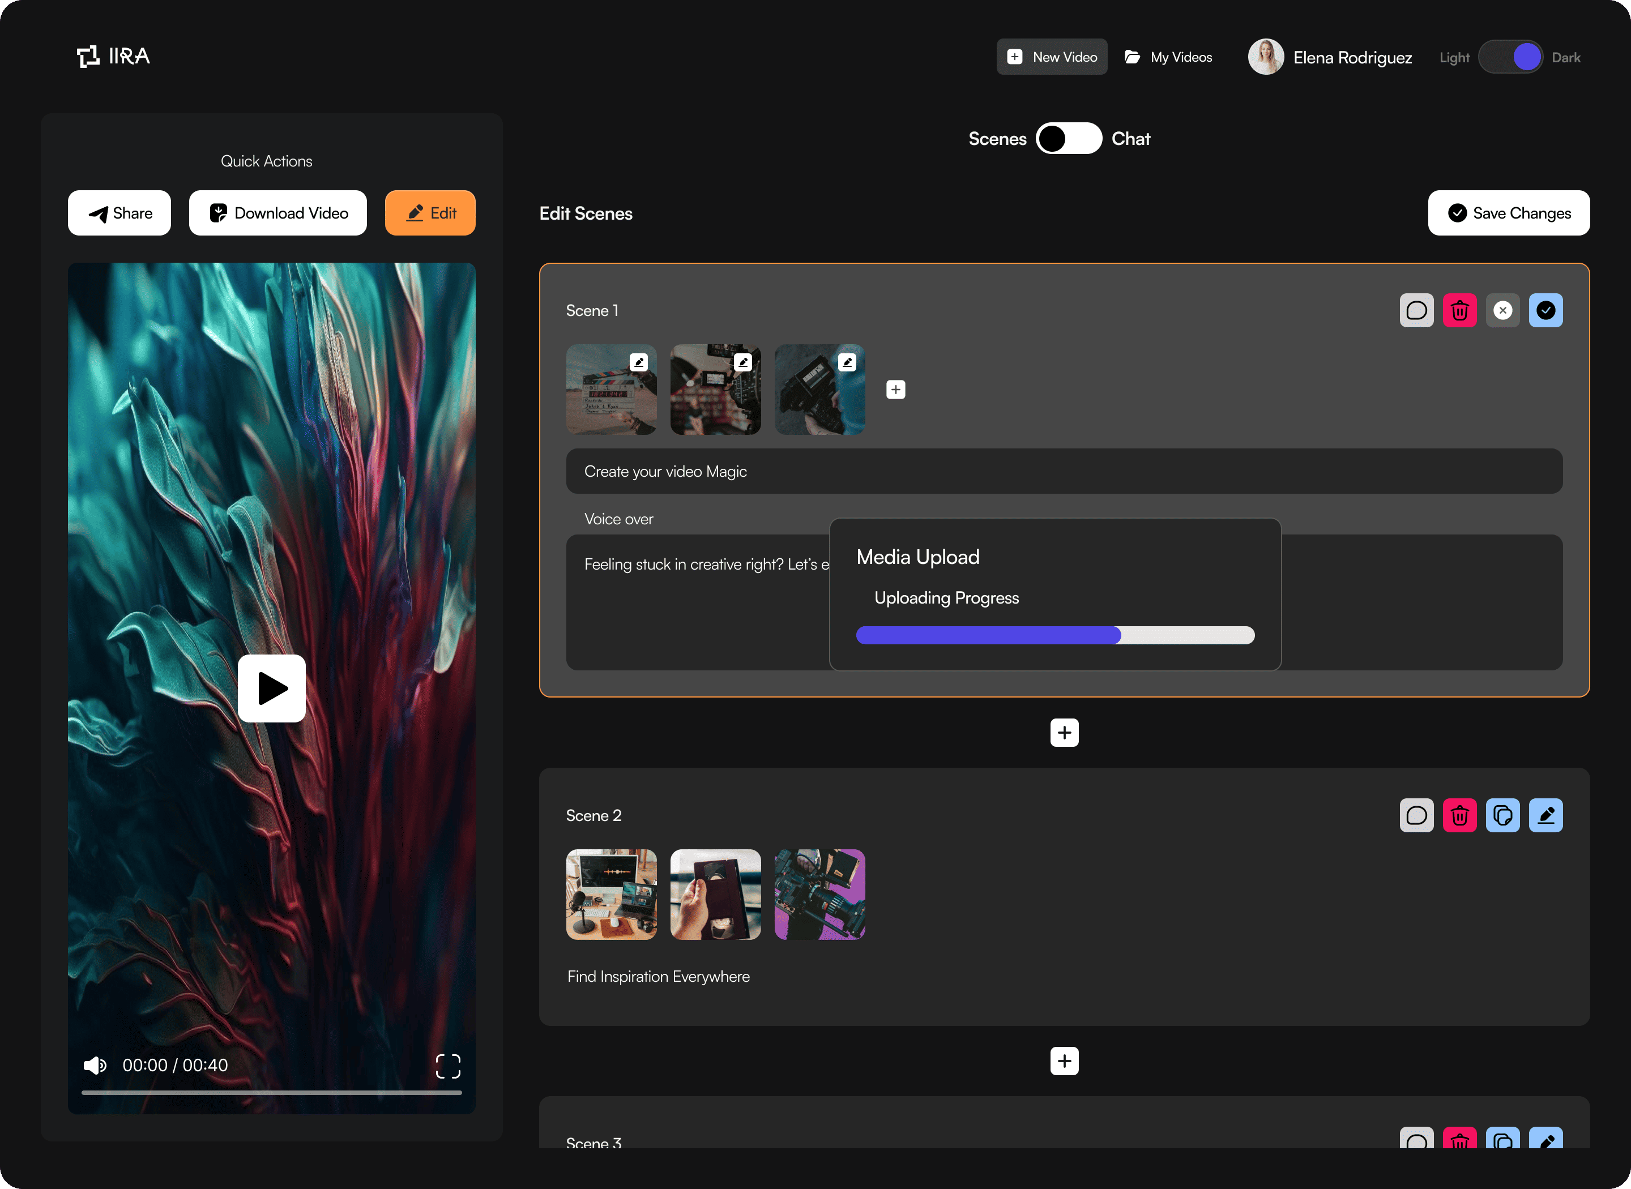Delete Scene 1 with trash icon

point(1460,310)
